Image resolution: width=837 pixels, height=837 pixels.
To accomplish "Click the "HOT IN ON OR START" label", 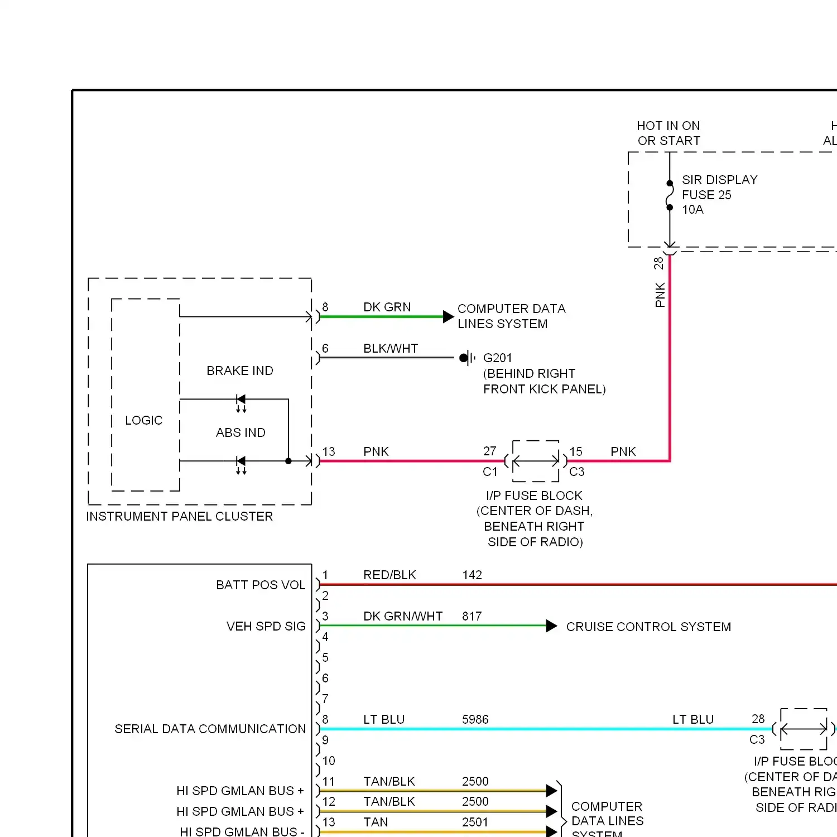I will tap(668, 133).
